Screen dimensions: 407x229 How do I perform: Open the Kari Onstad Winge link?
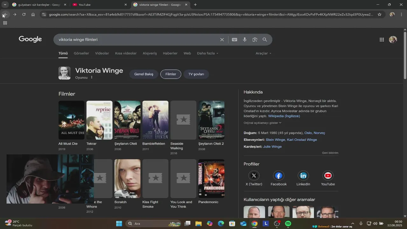[302, 140]
